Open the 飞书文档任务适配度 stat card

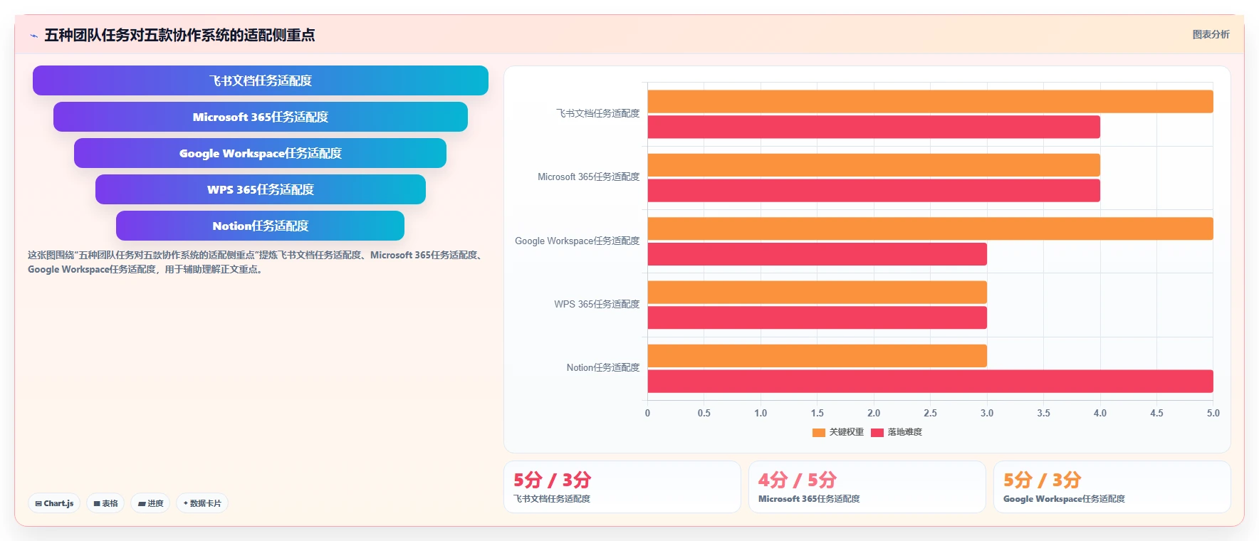[x=622, y=487]
